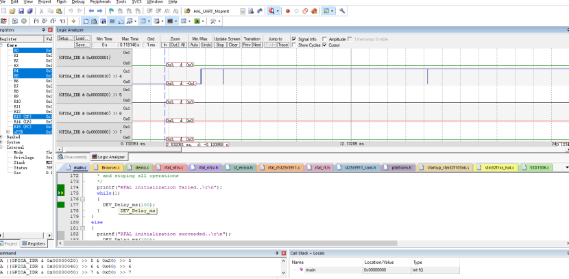The image size is (569, 279).
Task: Open an existing file with the folder icon
Action: pos(12,11)
